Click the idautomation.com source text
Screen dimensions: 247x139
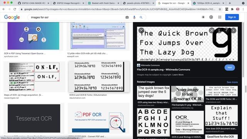77,98
